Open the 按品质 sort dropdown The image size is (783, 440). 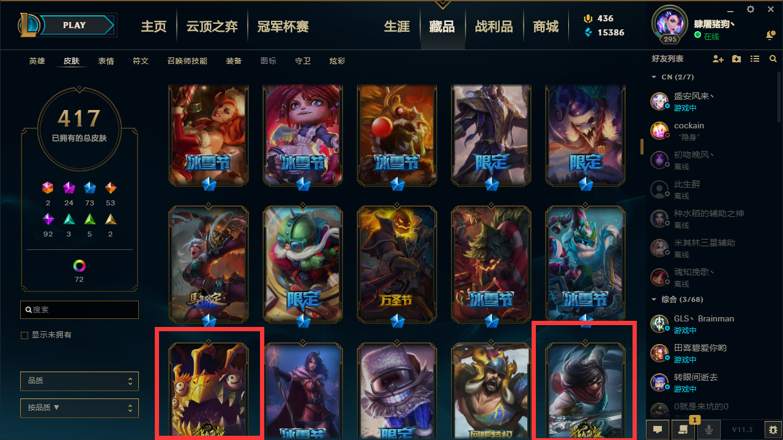(x=80, y=408)
